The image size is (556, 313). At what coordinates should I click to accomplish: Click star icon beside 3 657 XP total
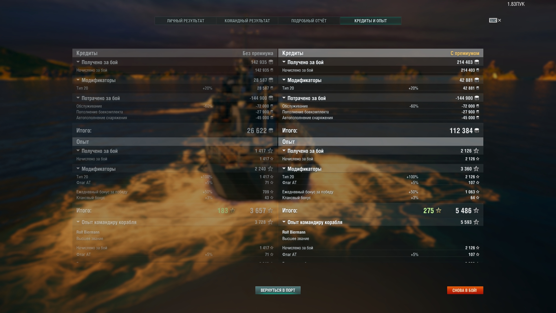[x=270, y=211]
